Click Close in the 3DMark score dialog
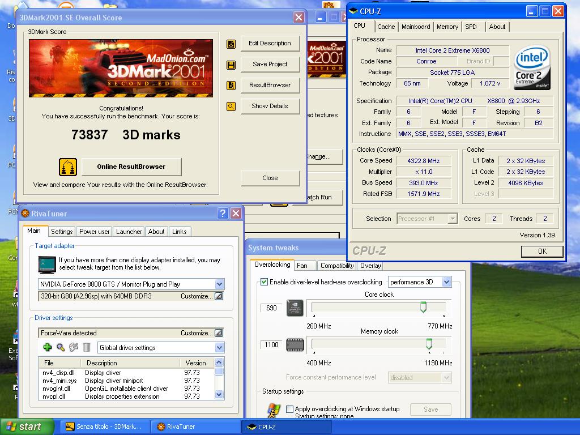This screenshot has height=435, width=580. [270, 178]
